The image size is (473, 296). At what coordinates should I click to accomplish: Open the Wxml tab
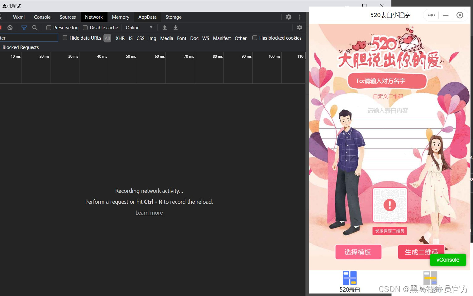(19, 17)
